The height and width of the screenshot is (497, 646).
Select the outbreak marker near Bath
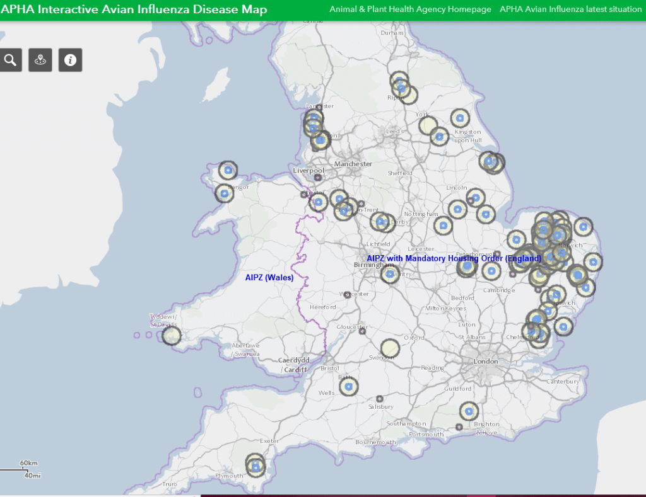(348, 386)
